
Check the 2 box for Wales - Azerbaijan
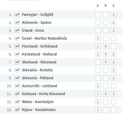114,102
